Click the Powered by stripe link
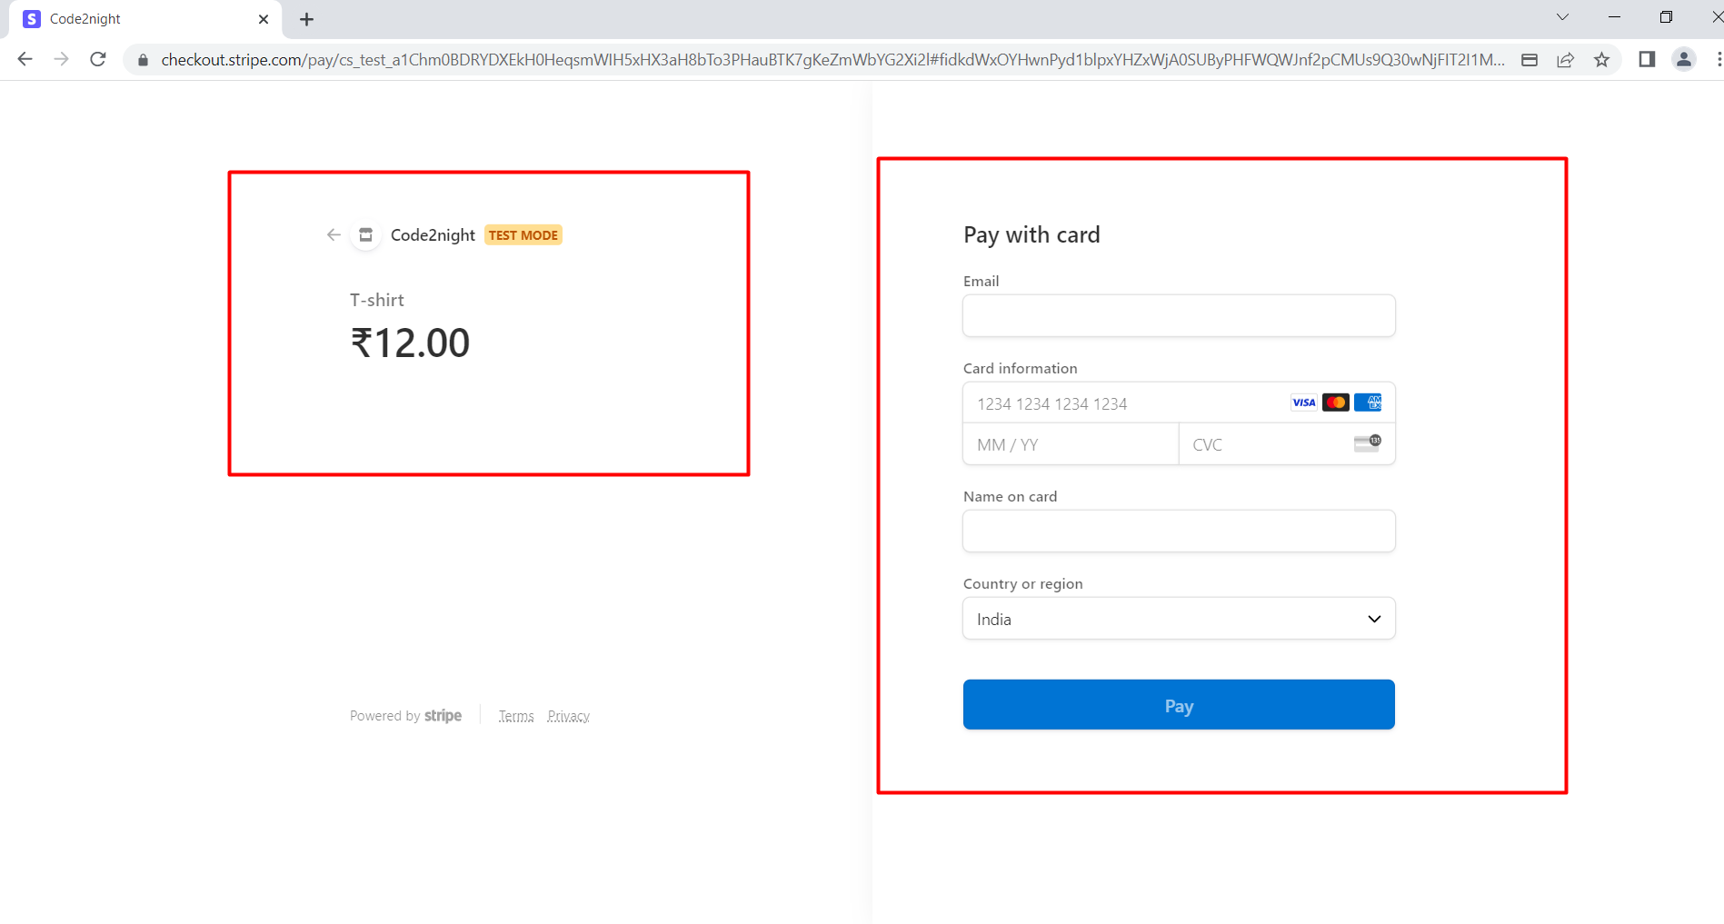 coord(405,716)
